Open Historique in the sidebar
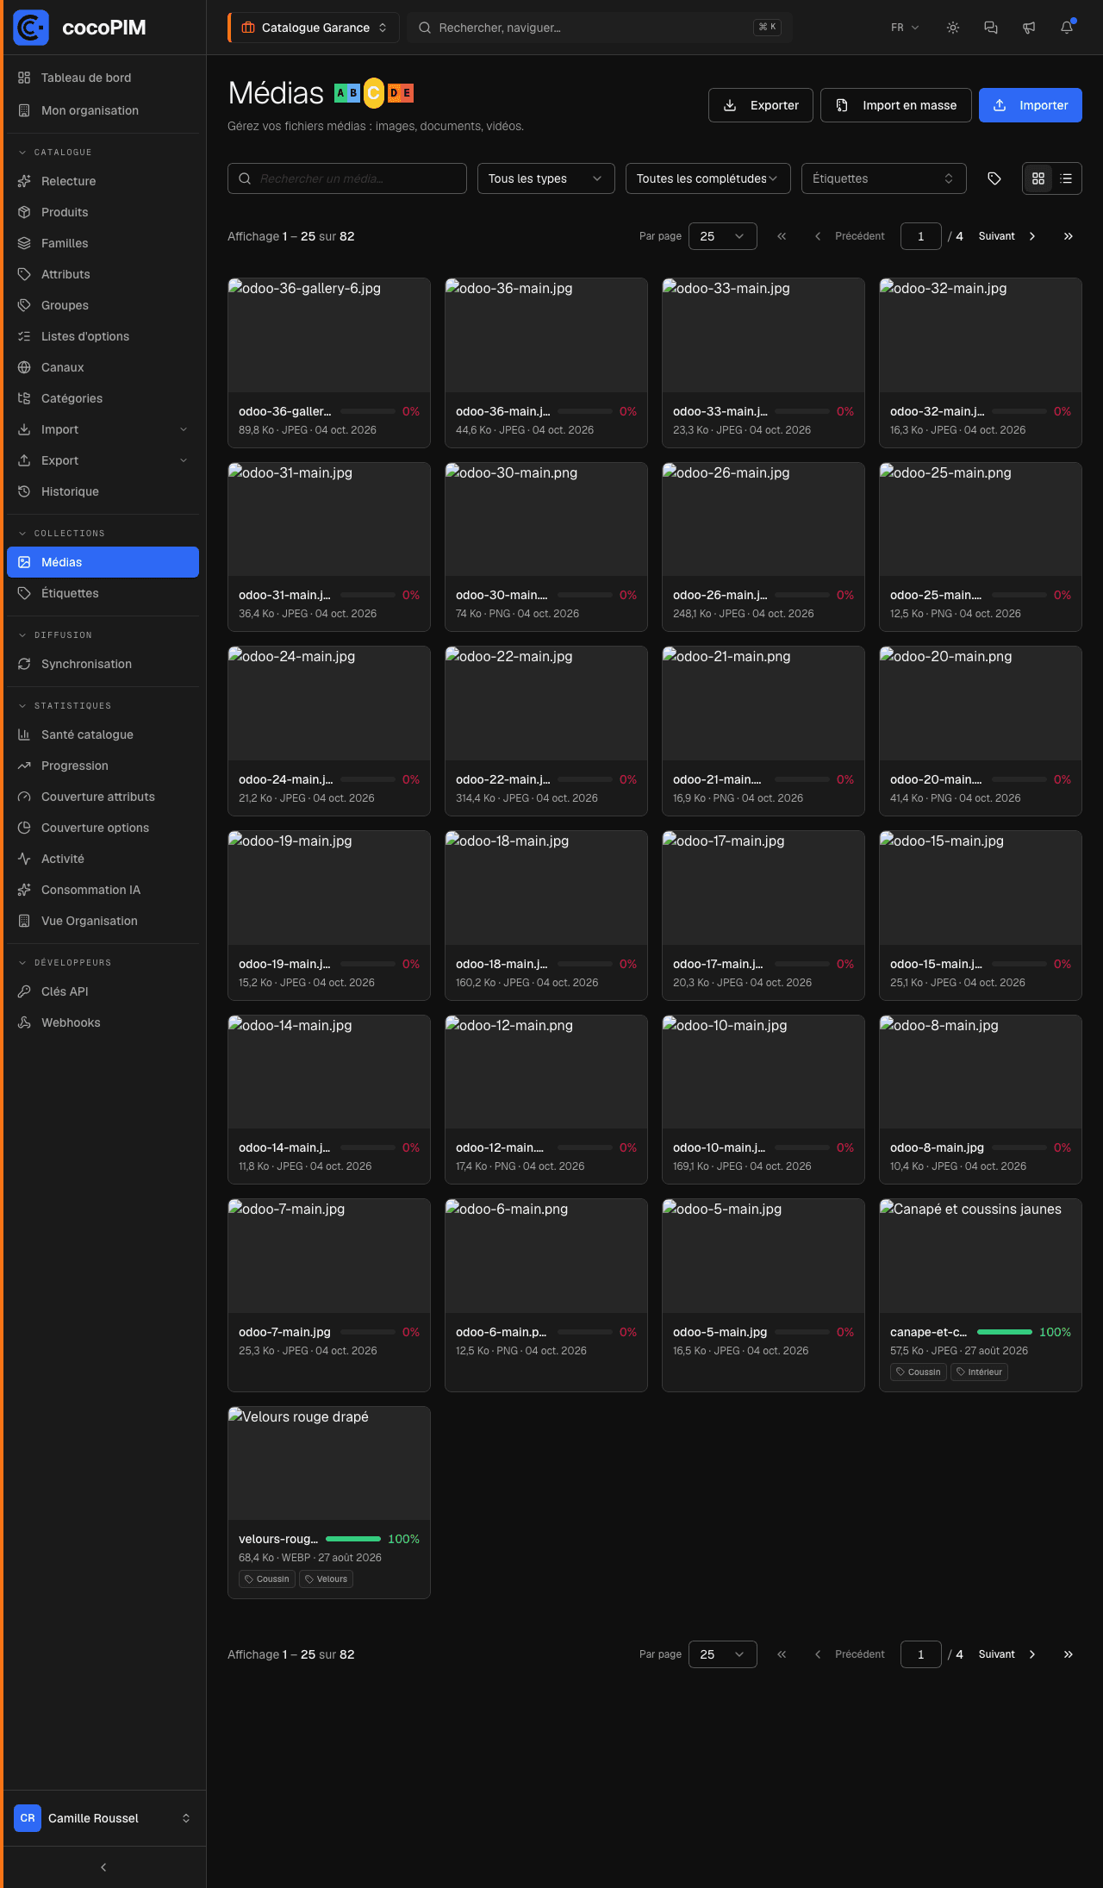The height and width of the screenshot is (1888, 1103). click(x=103, y=491)
